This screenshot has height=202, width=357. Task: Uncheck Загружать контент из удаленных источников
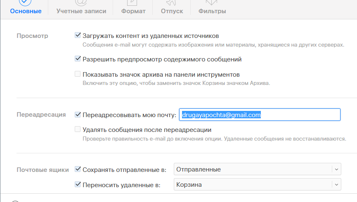[78, 35]
